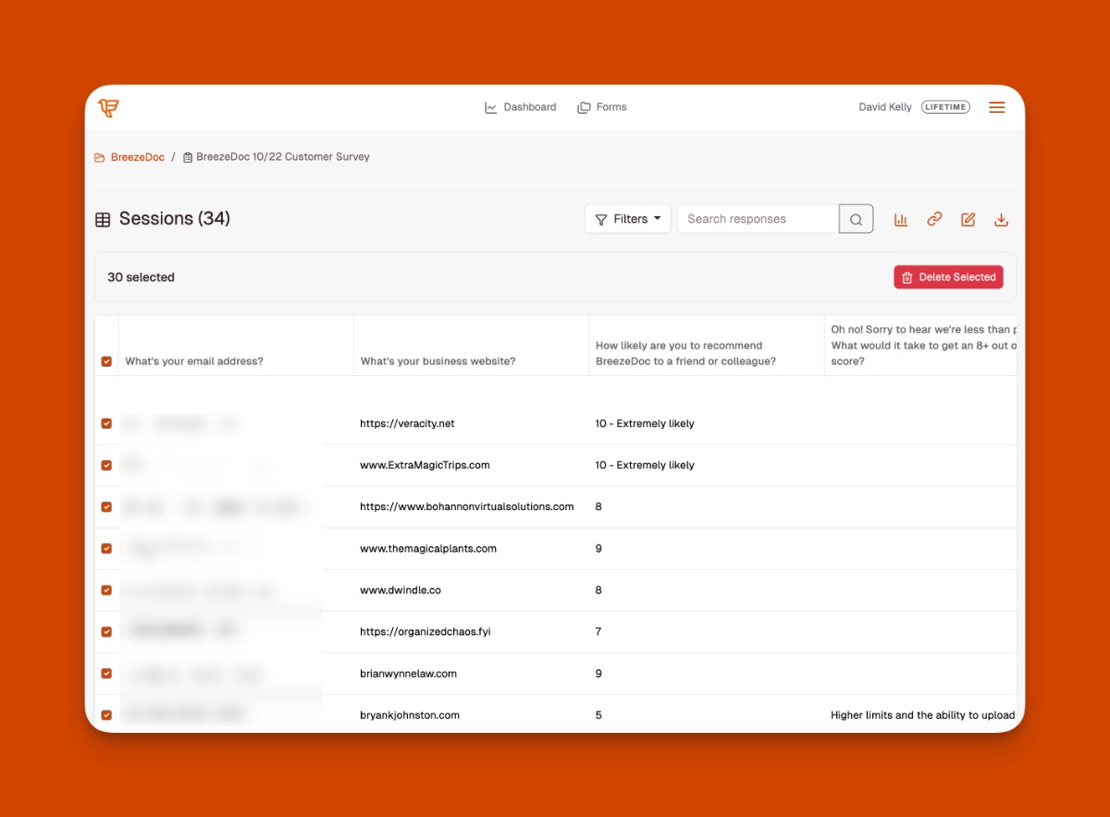Open the Dashboard nav item
Screen dimensions: 1110x817
[521, 107]
